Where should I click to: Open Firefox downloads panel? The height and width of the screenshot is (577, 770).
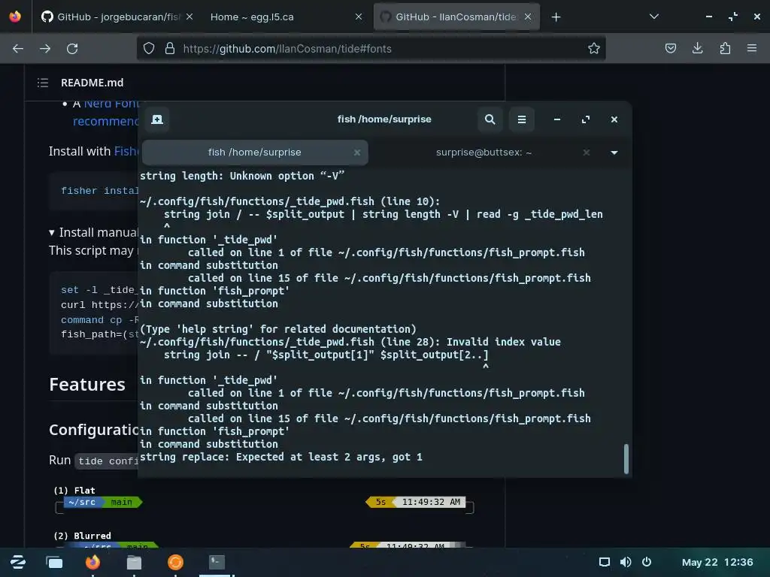coord(697,49)
